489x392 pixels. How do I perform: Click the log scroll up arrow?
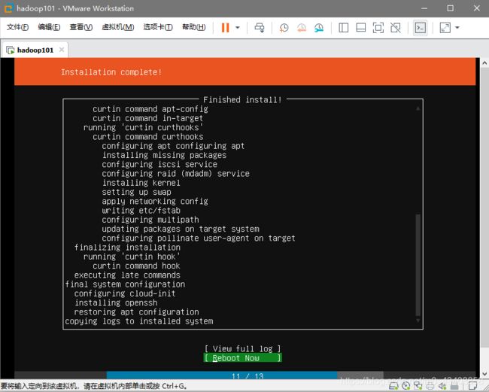coord(418,108)
